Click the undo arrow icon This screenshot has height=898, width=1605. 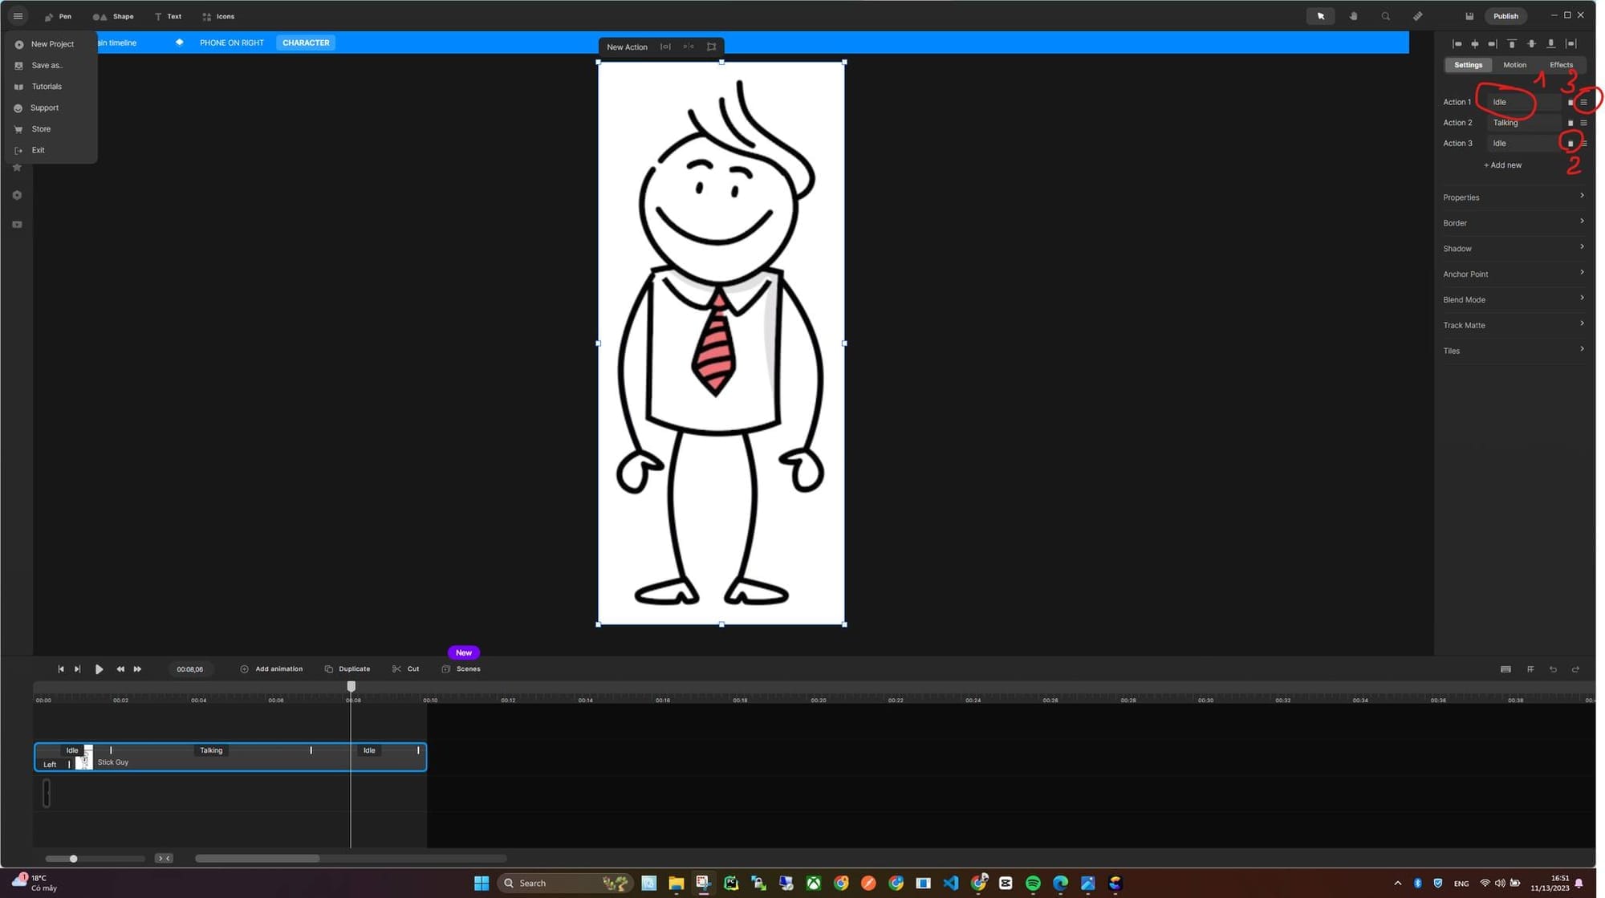tap(1553, 669)
